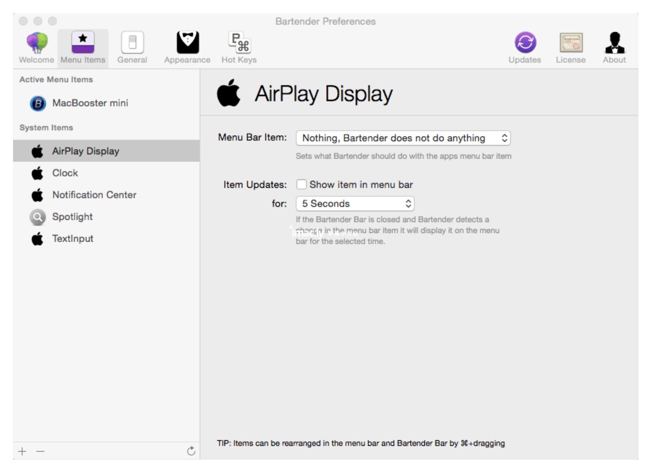Open the Menu Bar Item dropdown
648x465 pixels.
point(403,138)
